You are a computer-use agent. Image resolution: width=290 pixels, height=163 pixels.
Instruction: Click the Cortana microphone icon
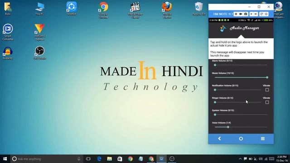click(79, 159)
